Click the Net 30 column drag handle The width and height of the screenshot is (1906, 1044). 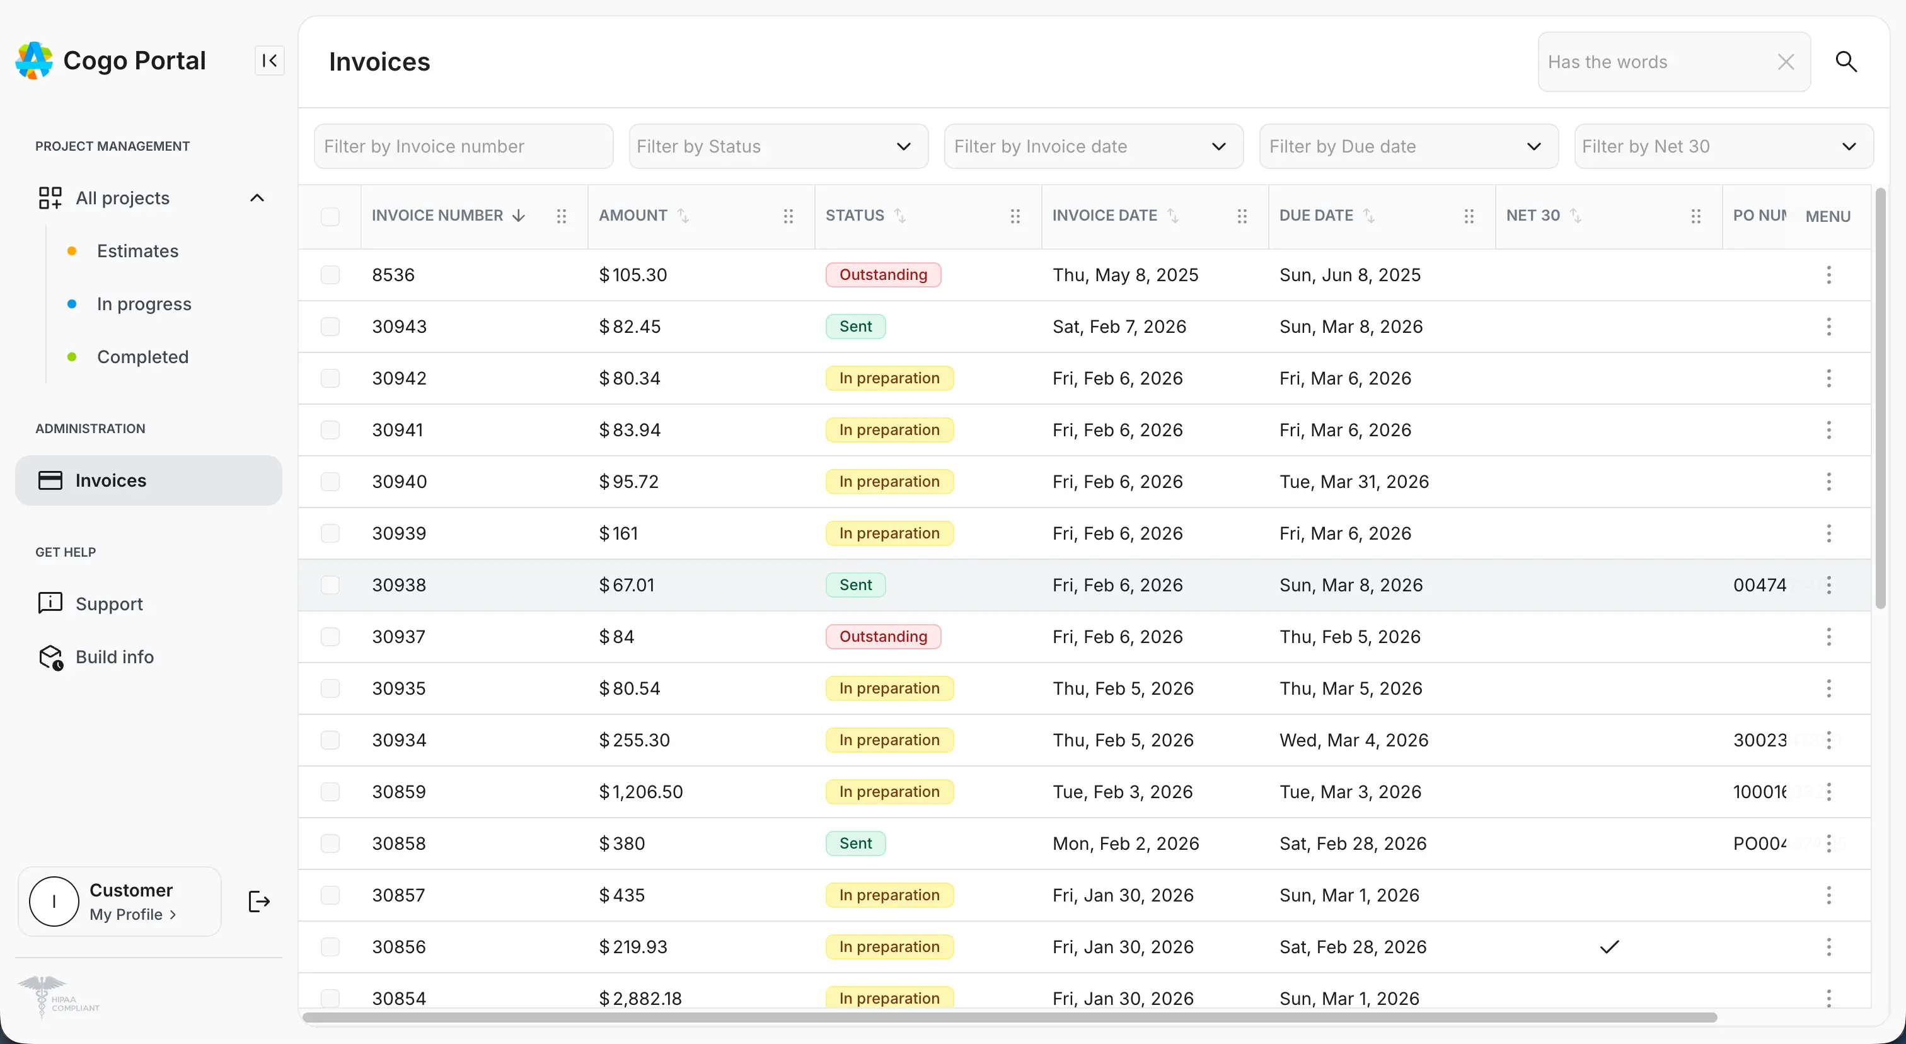click(1697, 216)
